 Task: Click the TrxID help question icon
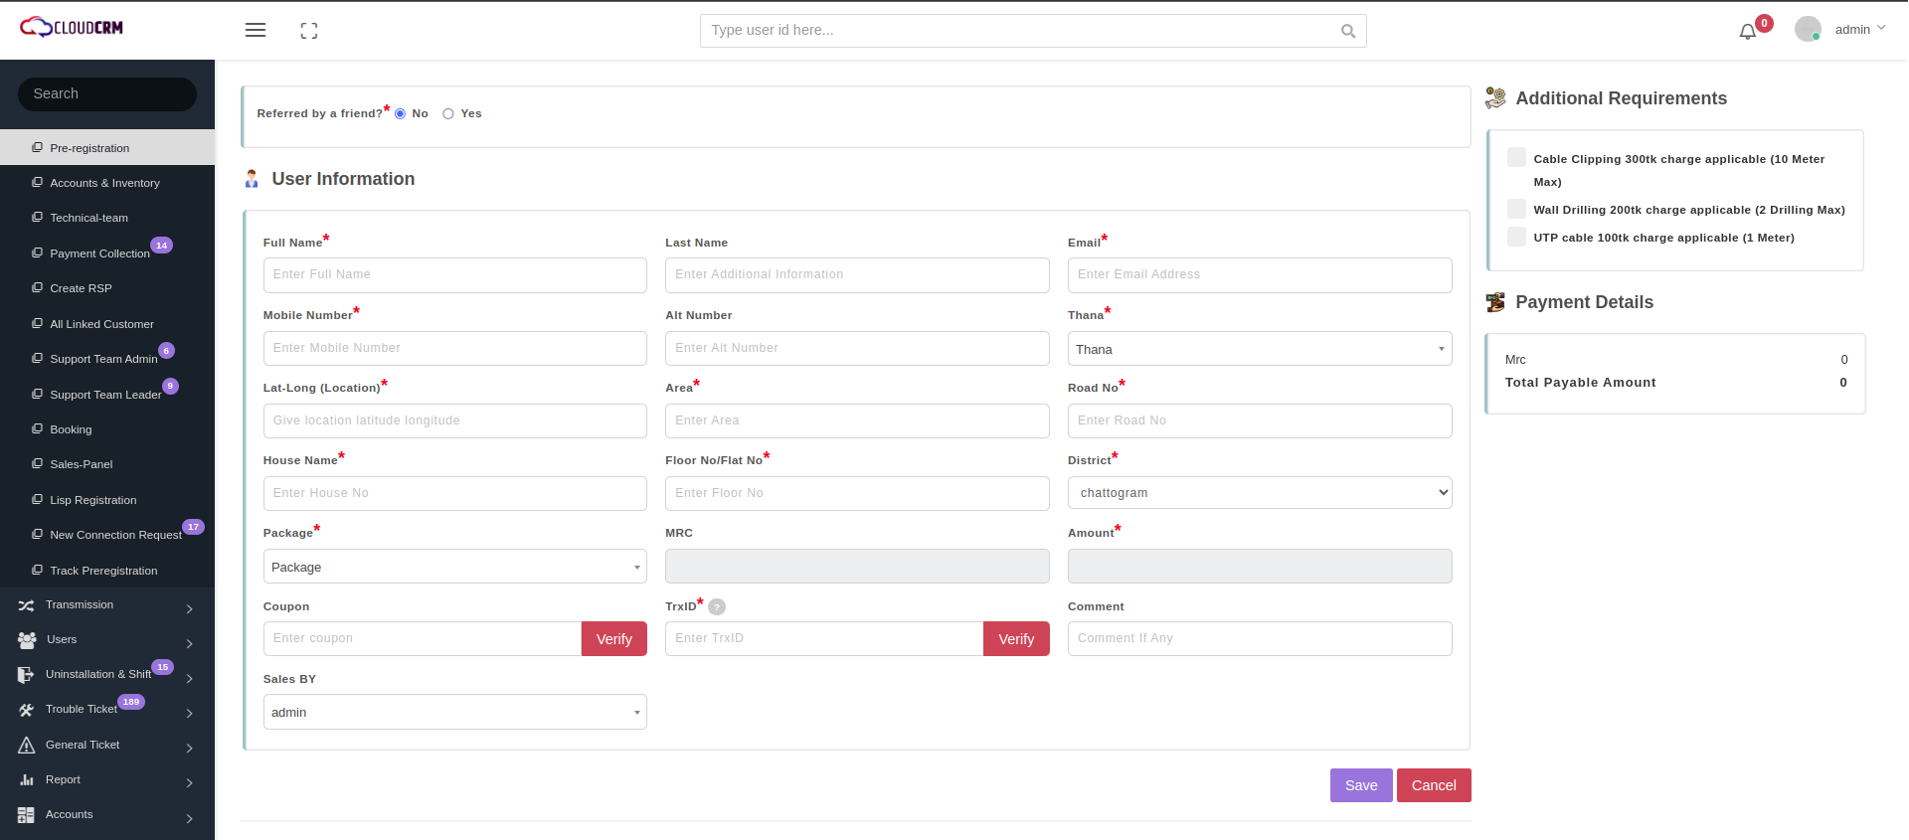pyautogui.click(x=717, y=606)
